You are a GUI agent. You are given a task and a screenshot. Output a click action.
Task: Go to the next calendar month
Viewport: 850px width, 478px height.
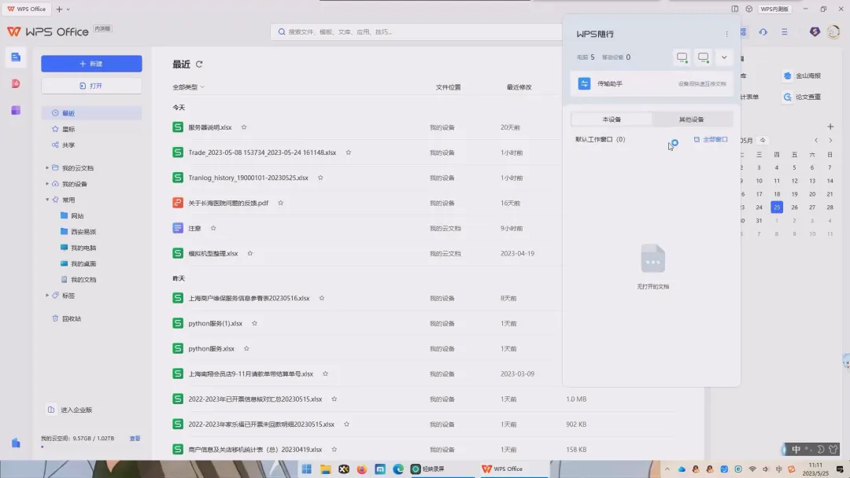pos(830,140)
